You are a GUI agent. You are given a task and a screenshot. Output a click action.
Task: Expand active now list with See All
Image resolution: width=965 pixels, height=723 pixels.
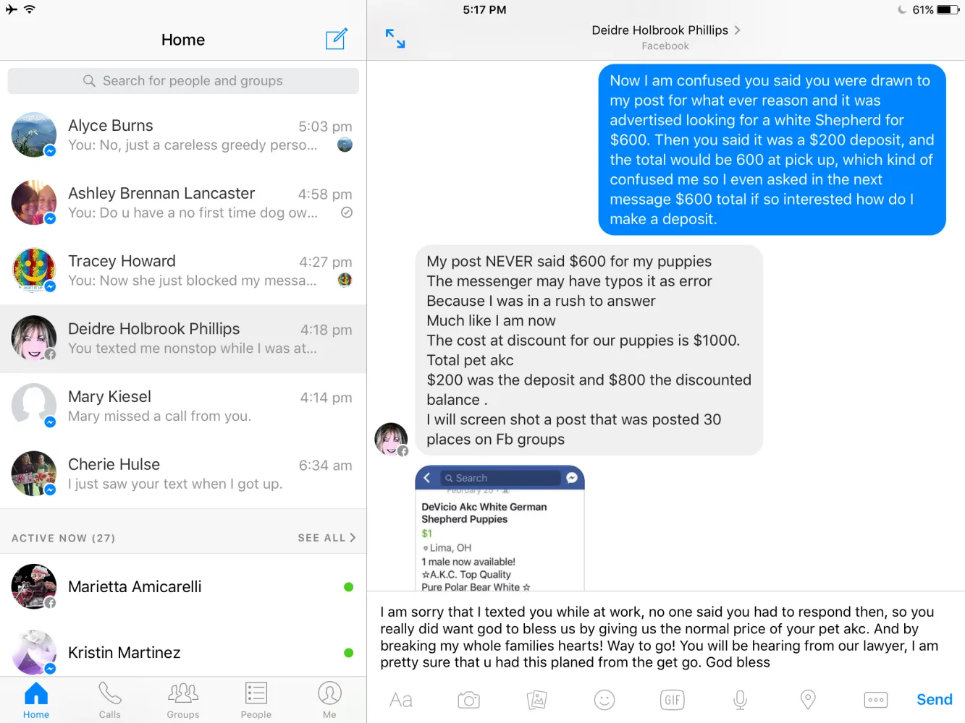tap(326, 538)
